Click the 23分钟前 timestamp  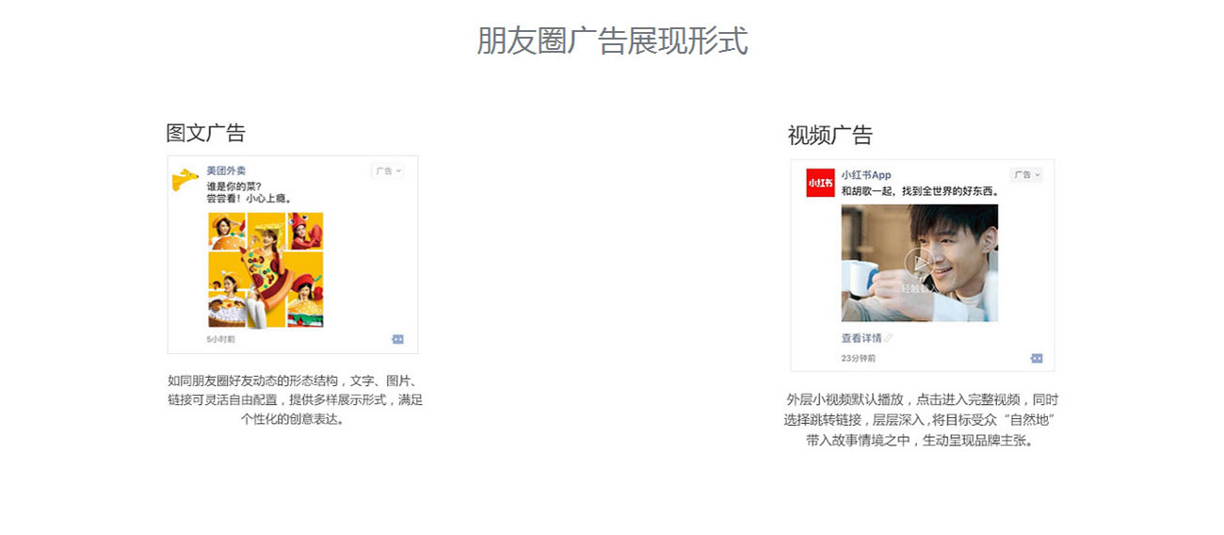pyautogui.click(x=859, y=358)
